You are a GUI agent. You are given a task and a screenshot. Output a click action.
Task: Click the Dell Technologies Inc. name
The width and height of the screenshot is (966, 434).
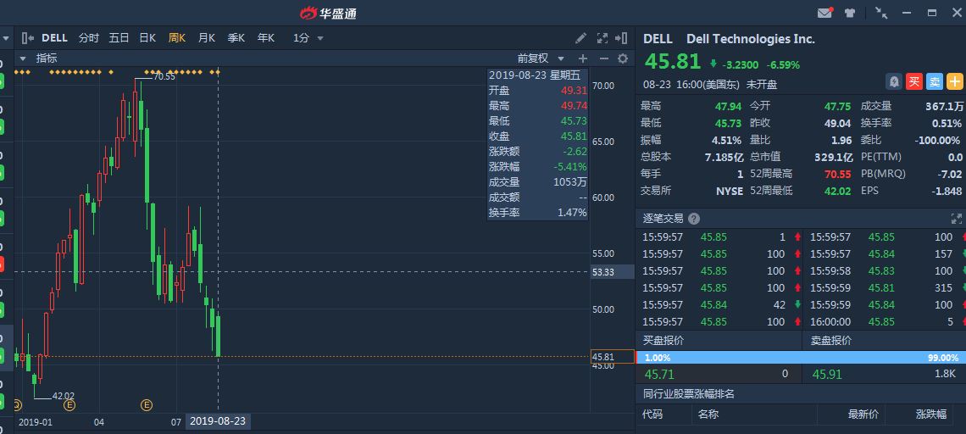pos(751,39)
